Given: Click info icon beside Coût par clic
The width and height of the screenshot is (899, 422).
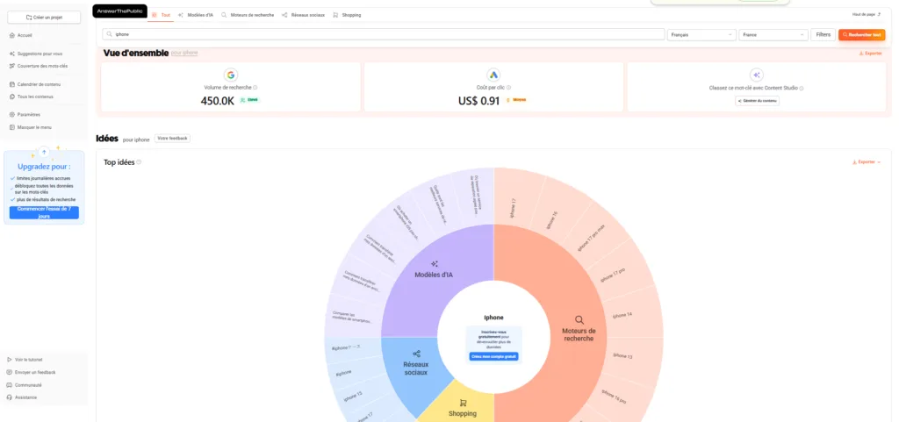Looking at the screenshot, I should (508, 88).
